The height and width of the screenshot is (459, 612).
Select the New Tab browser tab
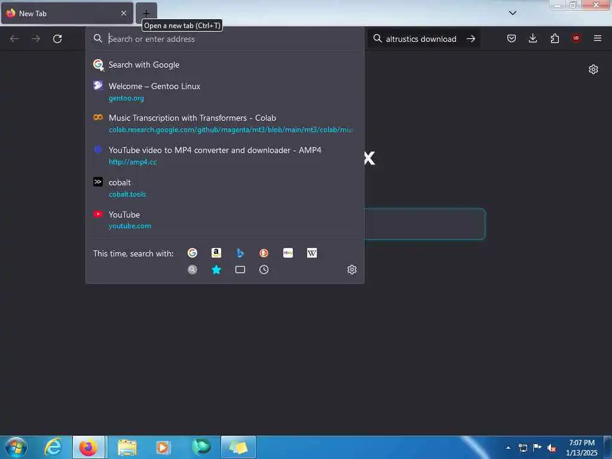tap(67, 13)
